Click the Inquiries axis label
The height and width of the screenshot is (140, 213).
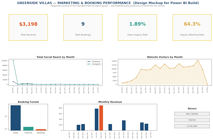[28, 133]
